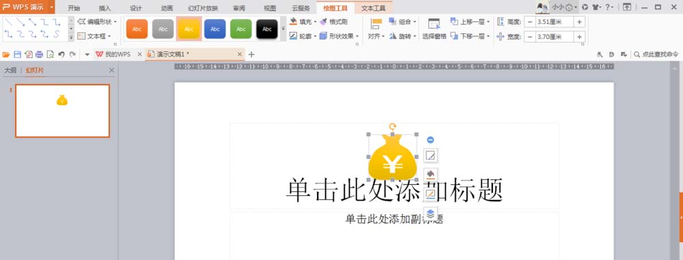The height and width of the screenshot is (260, 683).
Task: Apply the orange Abc shape style
Action: [137, 29]
